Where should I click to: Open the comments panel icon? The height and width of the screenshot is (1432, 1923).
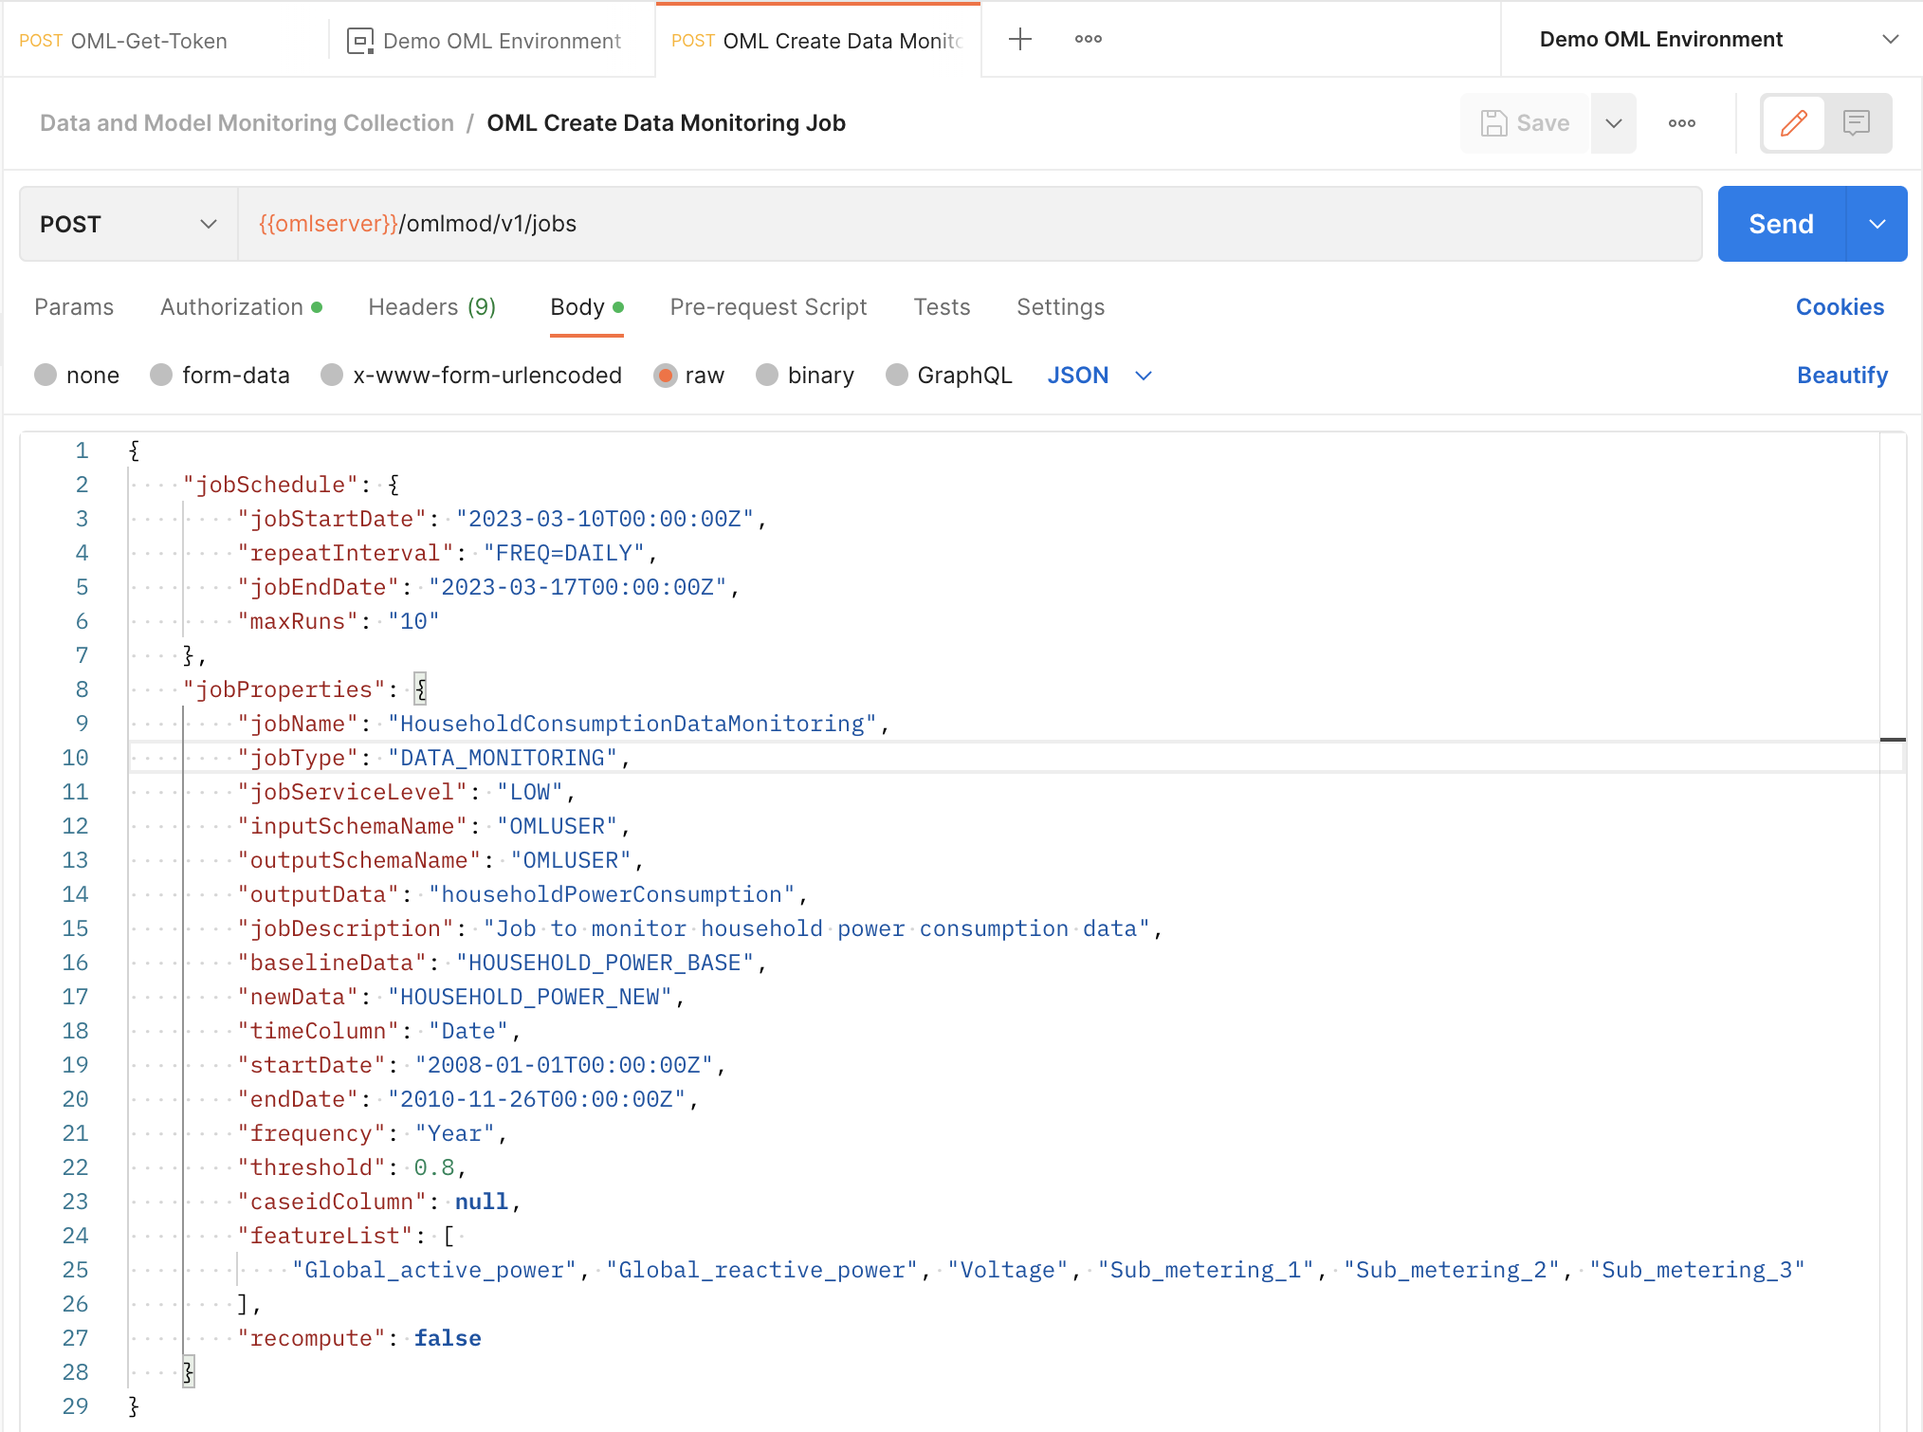pyautogui.click(x=1856, y=123)
